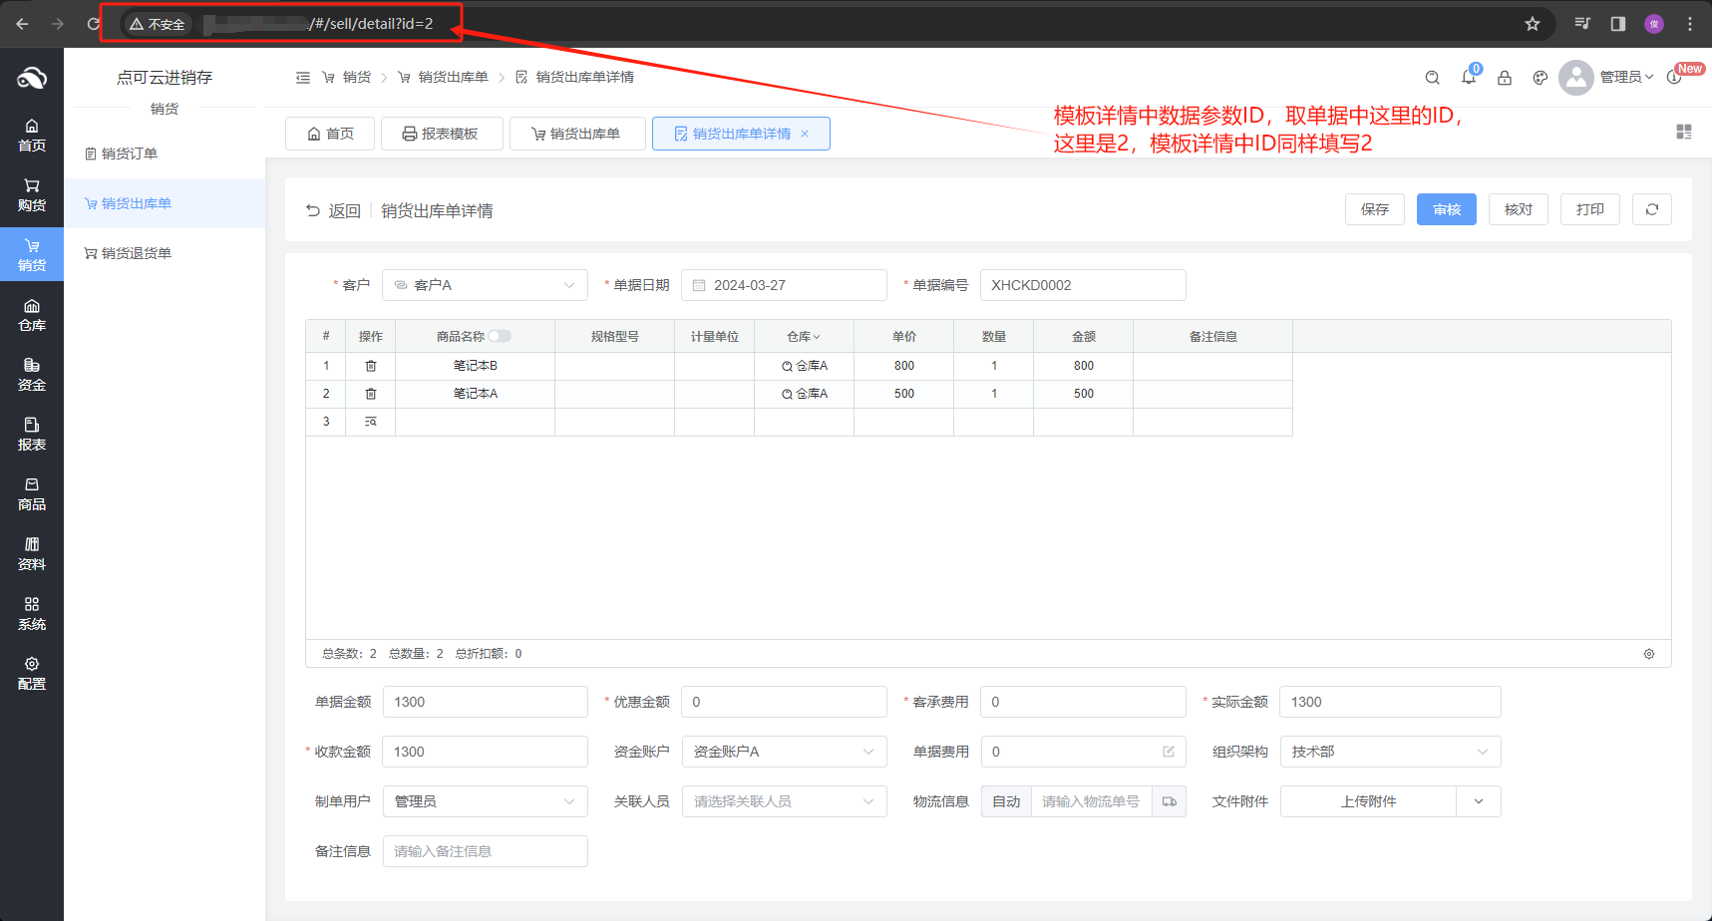This screenshot has width=1712, height=921.
Task: Click the row 3 product search icon
Action: 371,422
